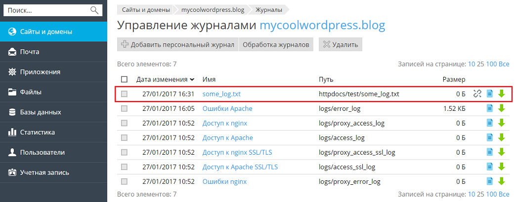Show 25 records per page at top
This screenshot has height=202, width=515.
click(x=481, y=64)
